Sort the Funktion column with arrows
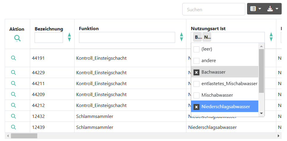 [x=181, y=37]
